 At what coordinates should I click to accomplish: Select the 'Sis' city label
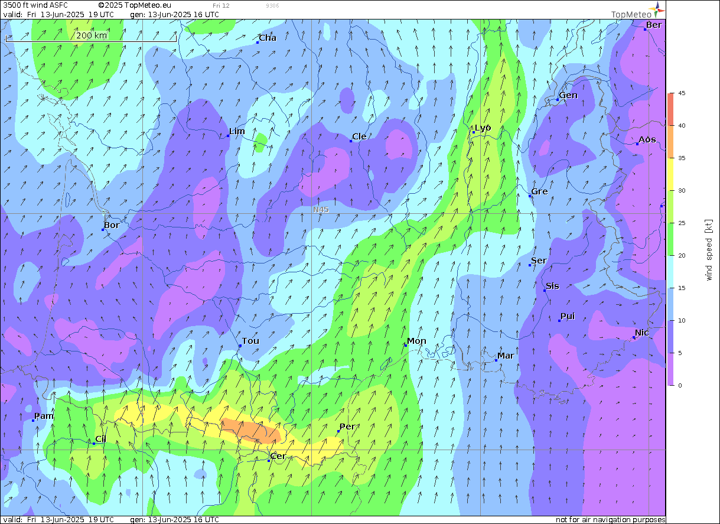click(x=552, y=286)
